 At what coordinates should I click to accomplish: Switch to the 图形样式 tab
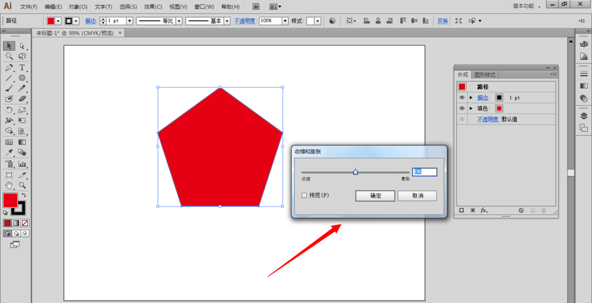[485, 75]
